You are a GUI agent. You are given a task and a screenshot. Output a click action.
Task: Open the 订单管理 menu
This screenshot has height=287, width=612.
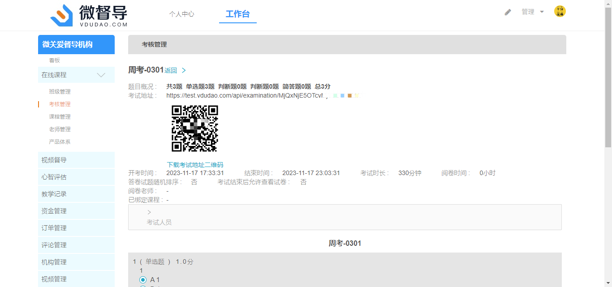(x=76, y=228)
